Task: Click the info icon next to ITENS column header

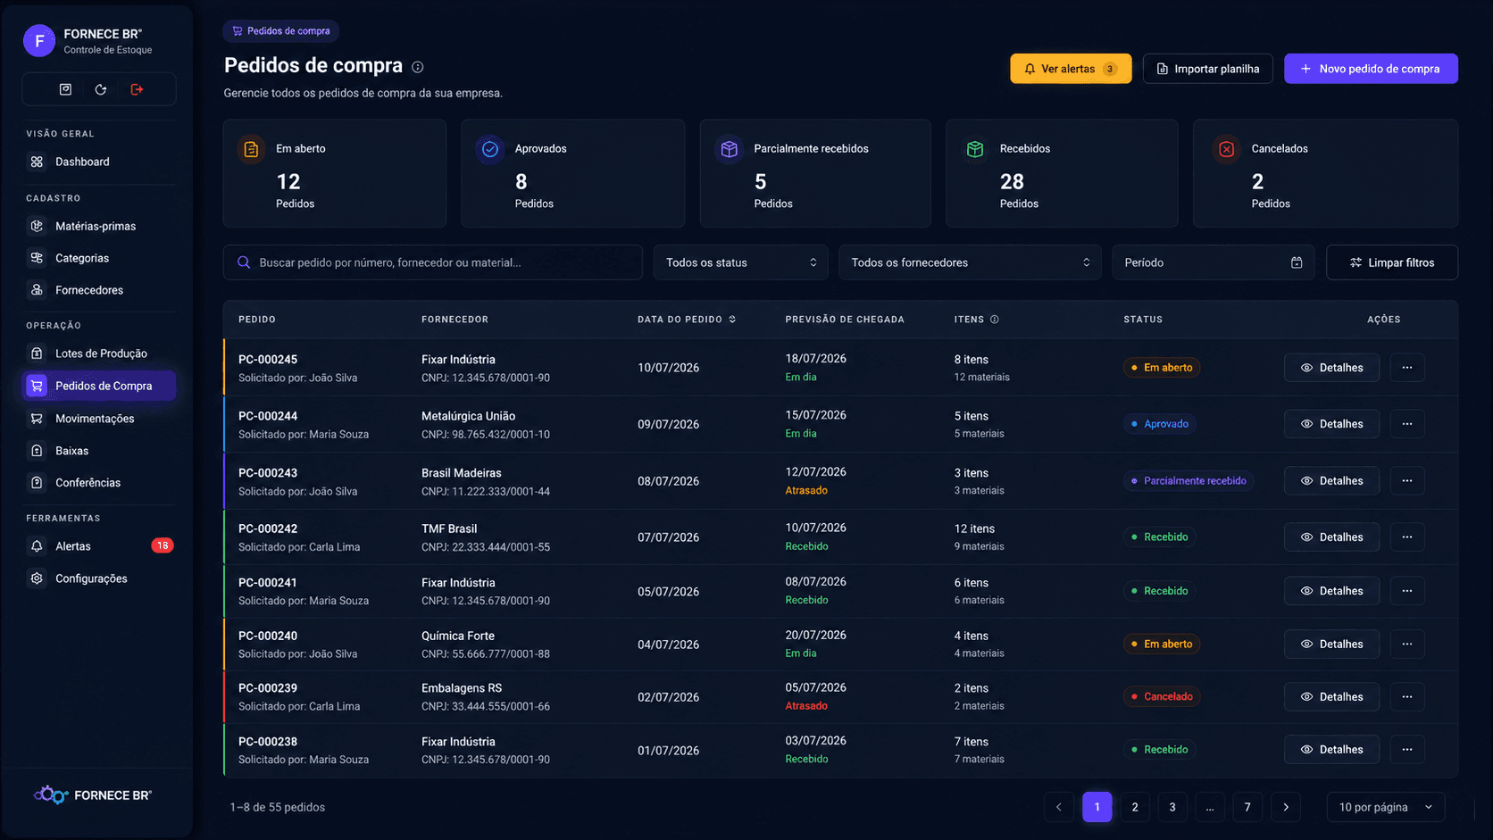Action: click(x=994, y=320)
